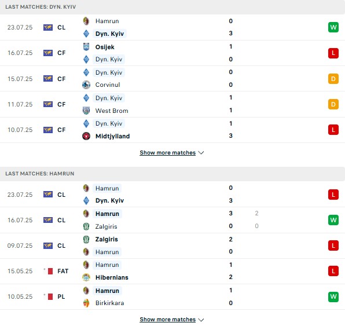Open the Midtjylland team link

coord(112,136)
